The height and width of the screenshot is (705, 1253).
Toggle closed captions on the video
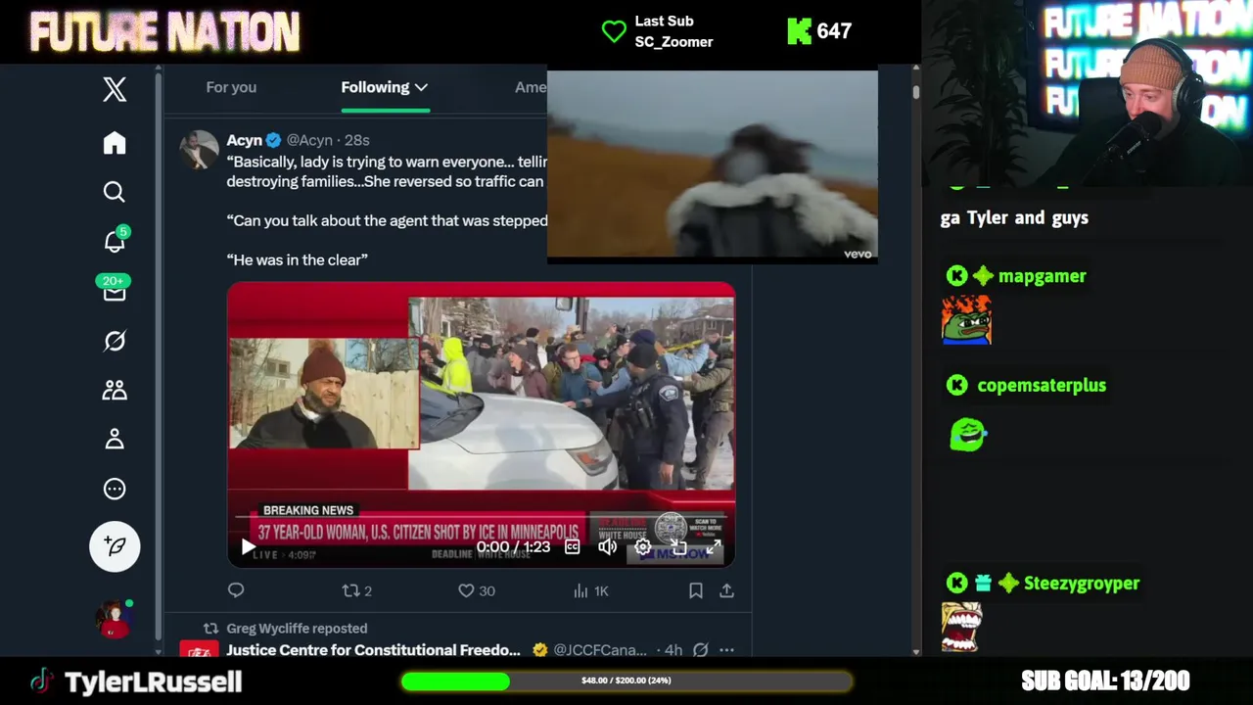tap(573, 546)
